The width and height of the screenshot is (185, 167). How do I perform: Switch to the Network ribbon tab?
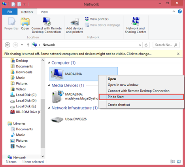(27, 12)
